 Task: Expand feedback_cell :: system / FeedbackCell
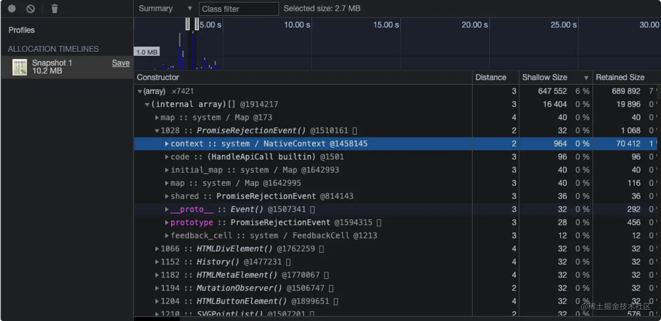point(167,236)
